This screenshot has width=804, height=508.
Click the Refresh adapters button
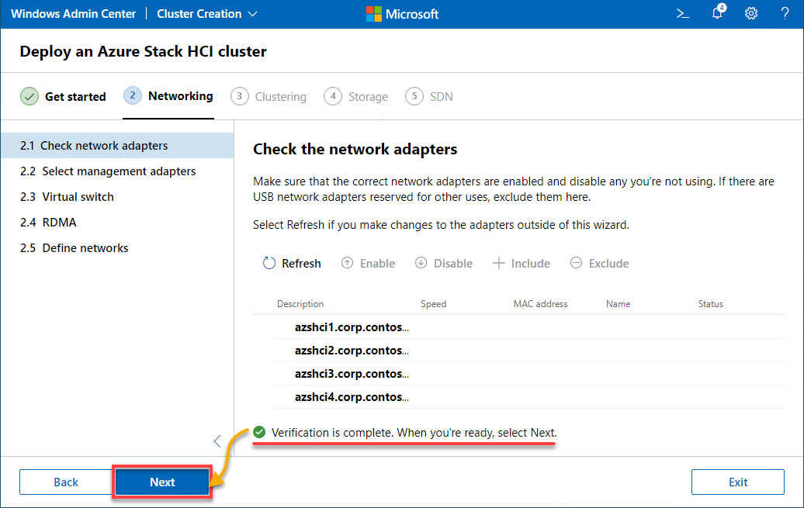click(x=292, y=264)
